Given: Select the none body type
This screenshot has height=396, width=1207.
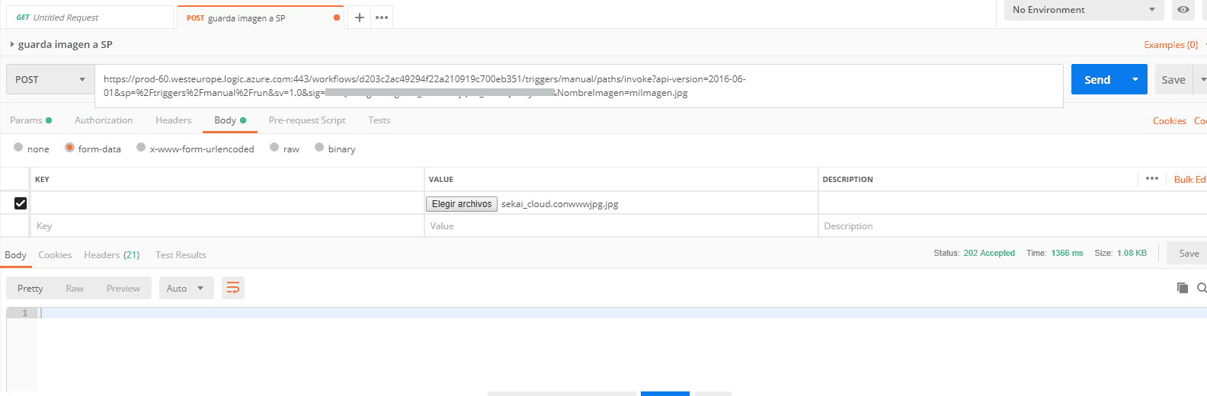Looking at the screenshot, I should point(18,148).
